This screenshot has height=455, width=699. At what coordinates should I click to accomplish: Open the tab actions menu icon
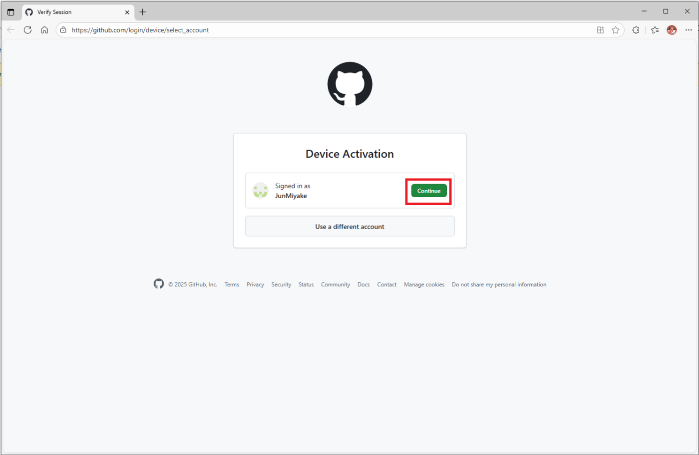point(11,12)
